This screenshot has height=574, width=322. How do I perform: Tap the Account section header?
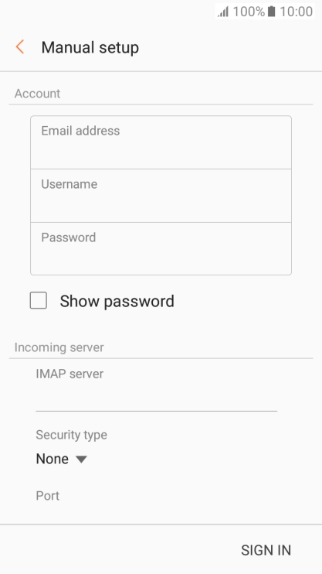click(37, 94)
